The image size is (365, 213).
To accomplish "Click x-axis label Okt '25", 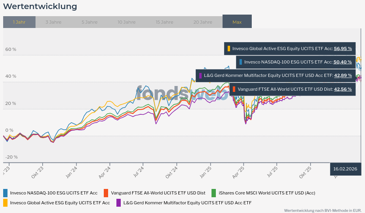I will tap(305, 173).
